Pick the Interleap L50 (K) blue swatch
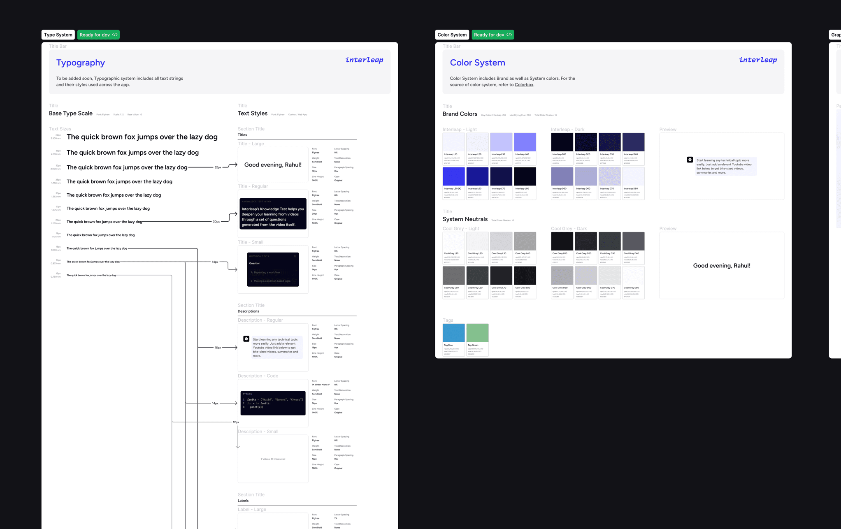Screen dimensions: 841x529 tap(453, 176)
